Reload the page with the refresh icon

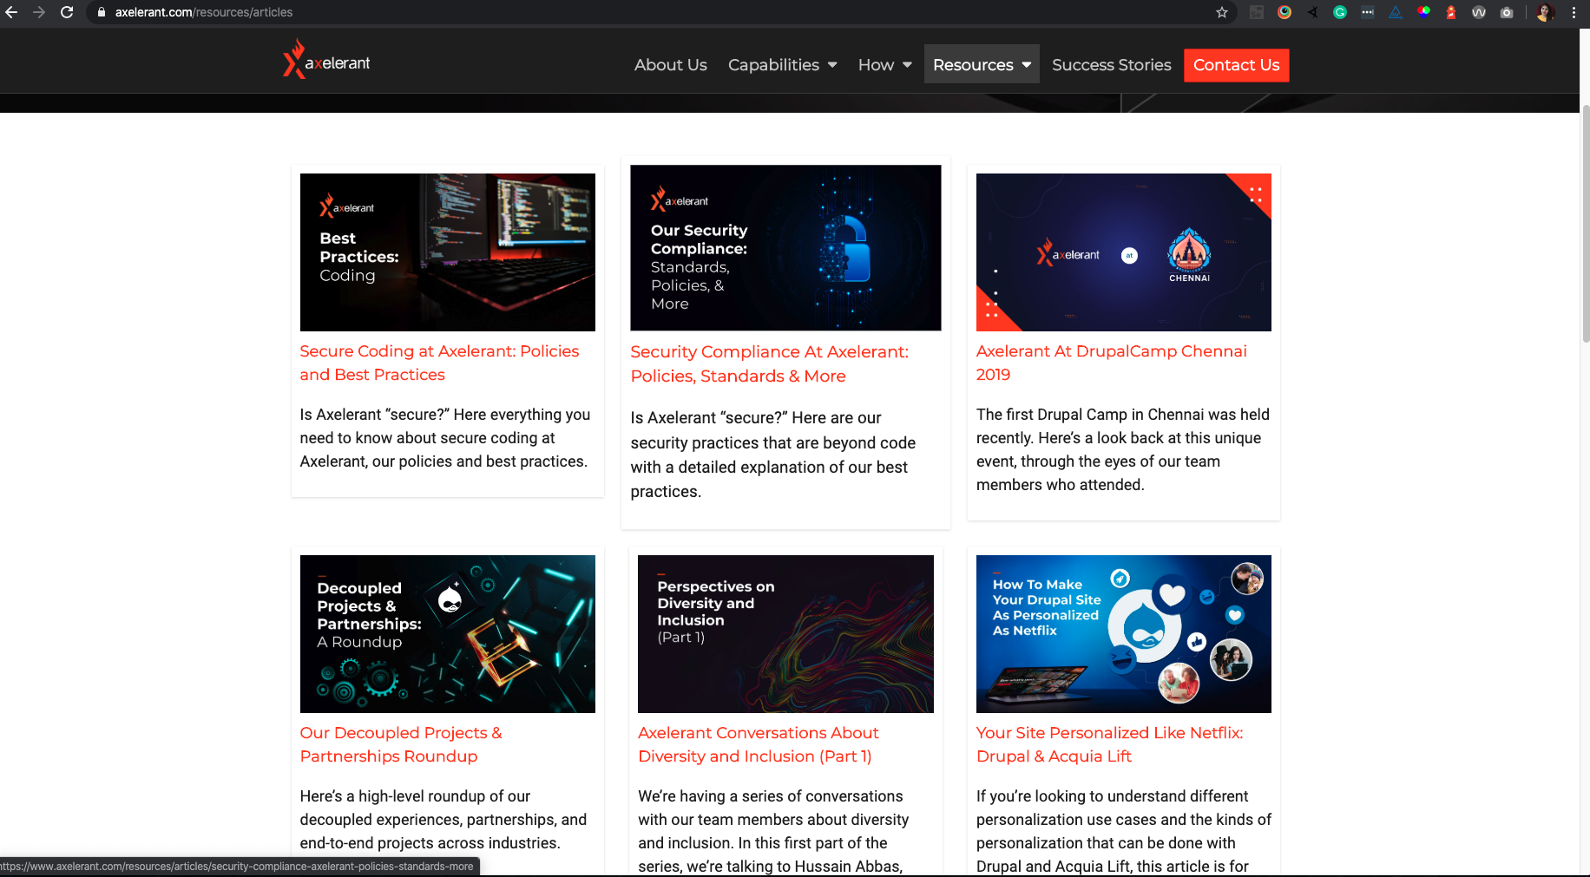67,12
